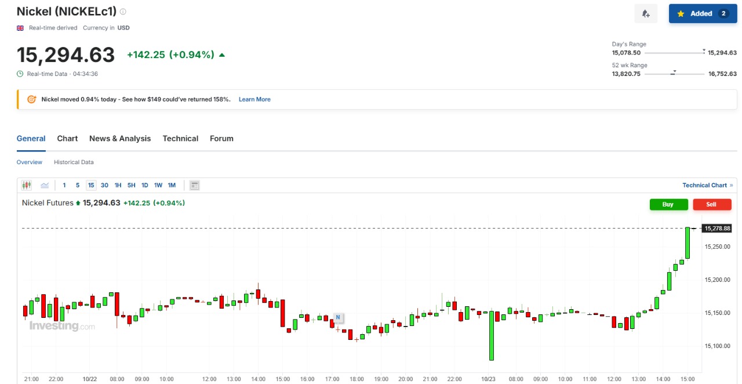Select the 15-minute chart interval
This screenshot has height=384, width=742.
click(91, 186)
